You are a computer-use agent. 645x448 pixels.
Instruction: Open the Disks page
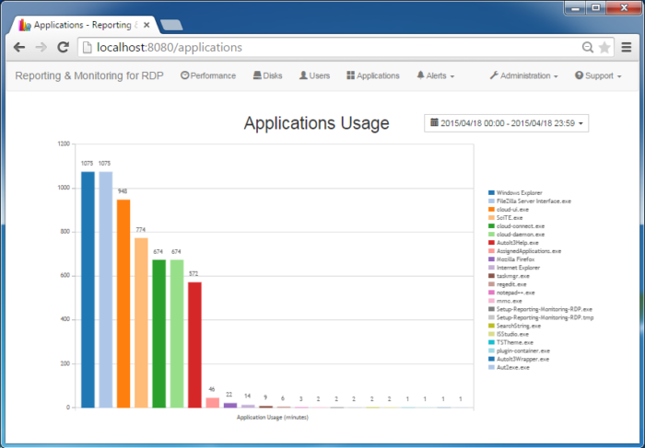click(267, 75)
